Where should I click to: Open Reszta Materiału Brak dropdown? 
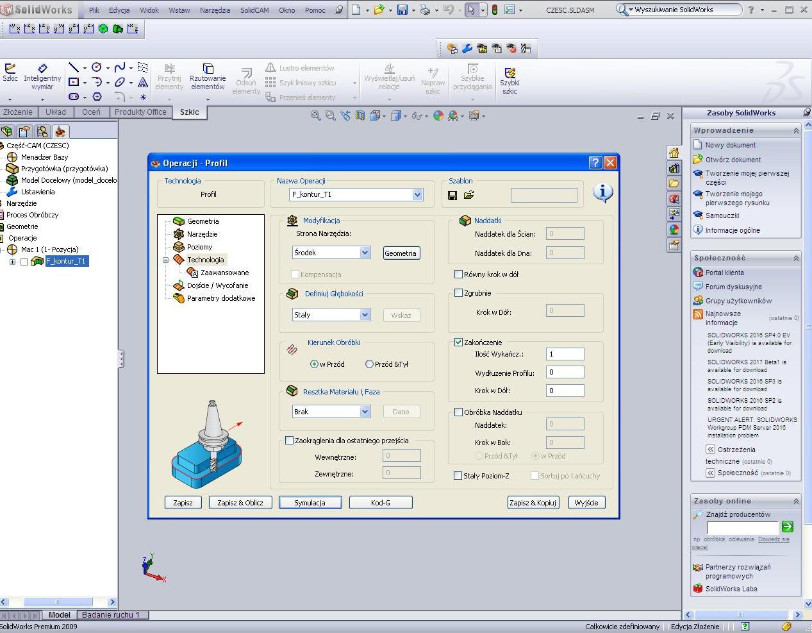coord(365,412)
